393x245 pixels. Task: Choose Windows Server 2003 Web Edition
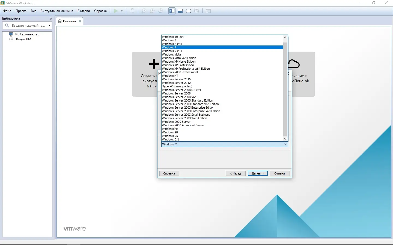point(222,118)
